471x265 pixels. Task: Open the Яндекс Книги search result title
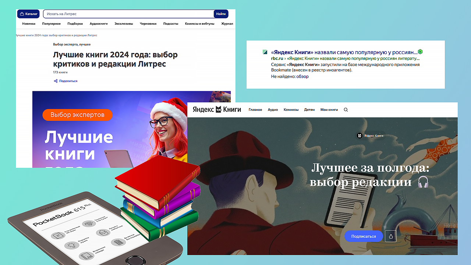click(344, 52)
